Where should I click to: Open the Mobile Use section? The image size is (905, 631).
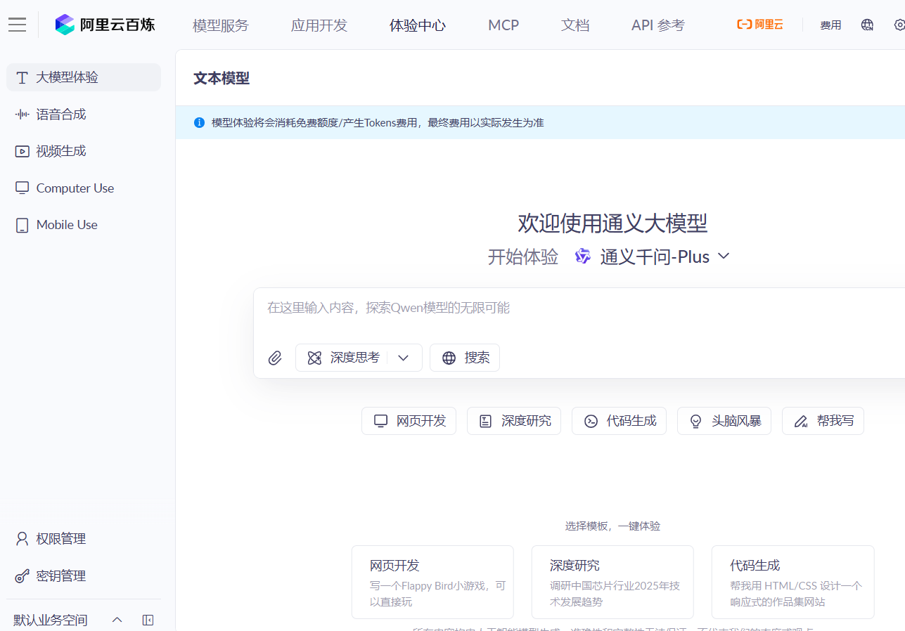point(65,224)
